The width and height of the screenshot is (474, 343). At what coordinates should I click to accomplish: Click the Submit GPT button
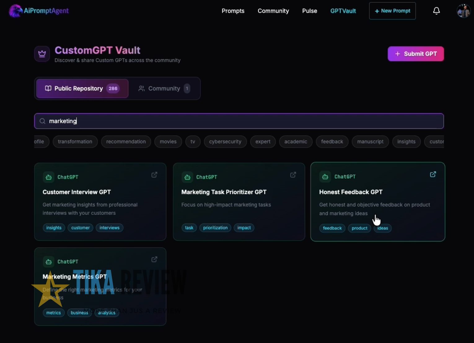coord(415,54)
